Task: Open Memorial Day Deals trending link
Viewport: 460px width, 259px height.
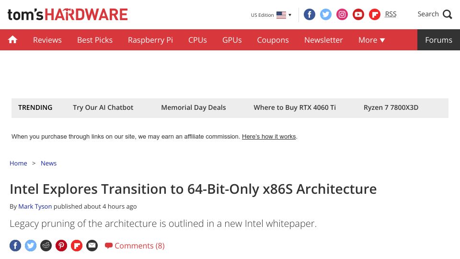Action: click(193, 107)
